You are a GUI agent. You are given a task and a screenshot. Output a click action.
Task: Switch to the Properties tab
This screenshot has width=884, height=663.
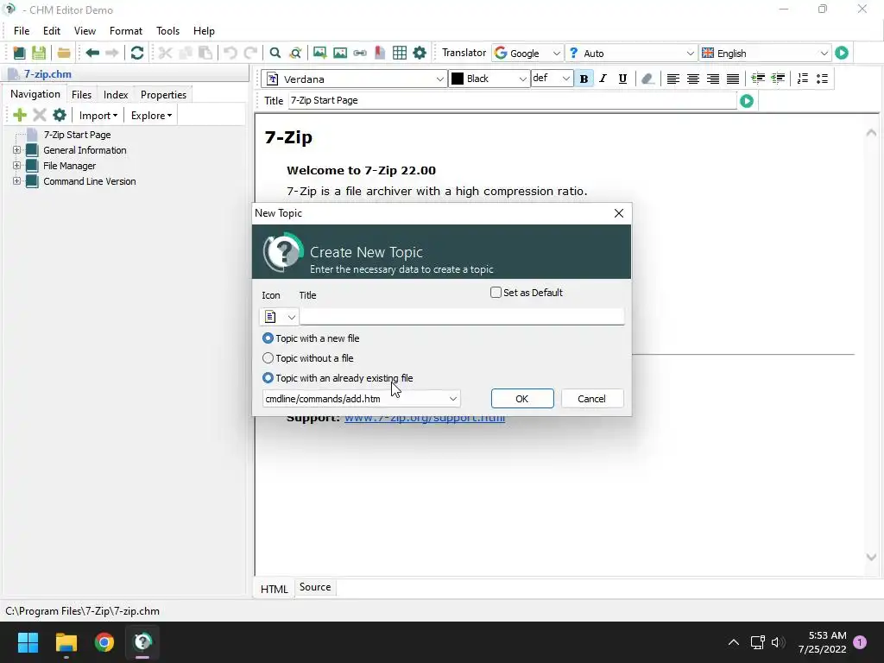(163, 95)
